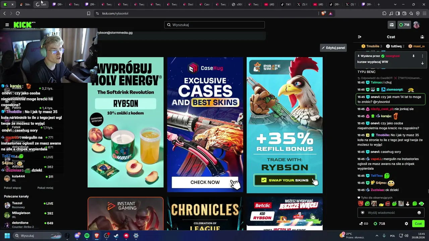Open the user profile avatar menu

pyautogui.click(x=416, y=25)
